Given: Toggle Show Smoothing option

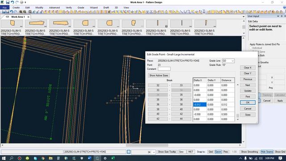Looking at the screenshot, I should point(249,152).
